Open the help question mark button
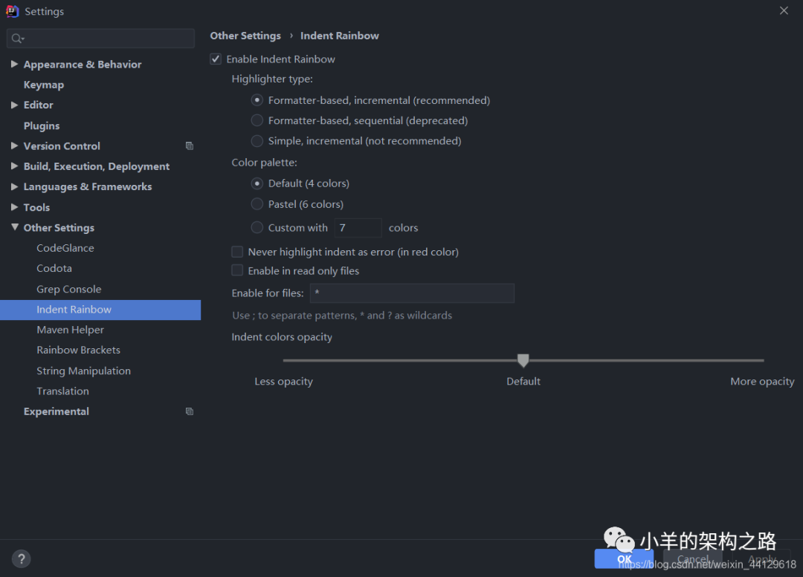The image size is (803, 577). coord(21,558)
